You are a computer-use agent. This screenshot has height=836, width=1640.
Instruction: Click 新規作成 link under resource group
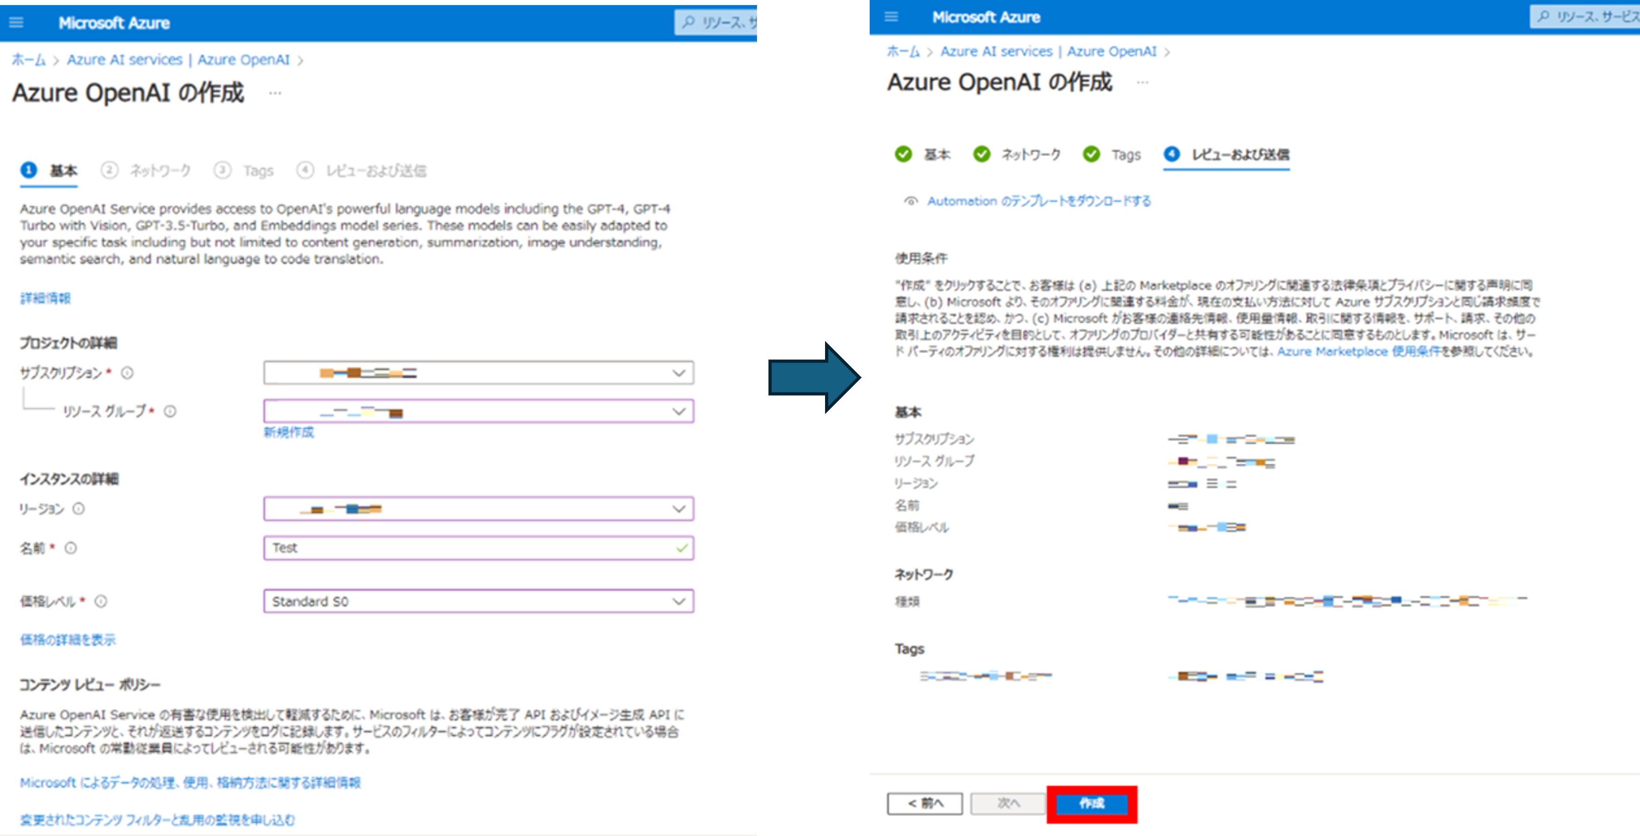[289, 432]
